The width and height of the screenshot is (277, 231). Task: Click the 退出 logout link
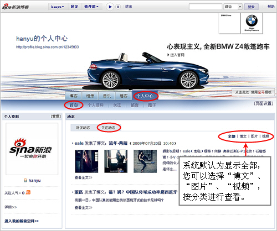click(x=129, y=7)
